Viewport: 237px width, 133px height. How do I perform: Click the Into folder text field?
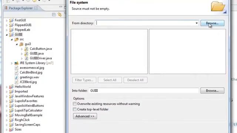tap(144, 91)
